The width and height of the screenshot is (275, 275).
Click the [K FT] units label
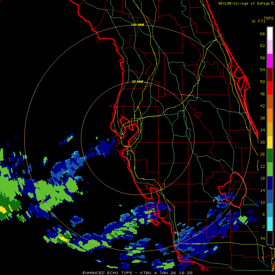(x=258, y=21)
